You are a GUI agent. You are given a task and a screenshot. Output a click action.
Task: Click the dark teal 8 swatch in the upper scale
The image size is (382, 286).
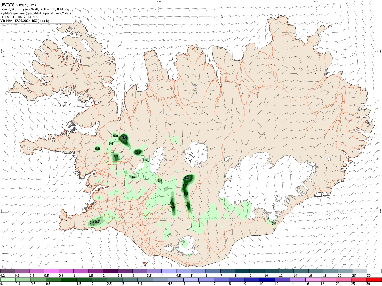pyautogui.click(x=242, y=271)
